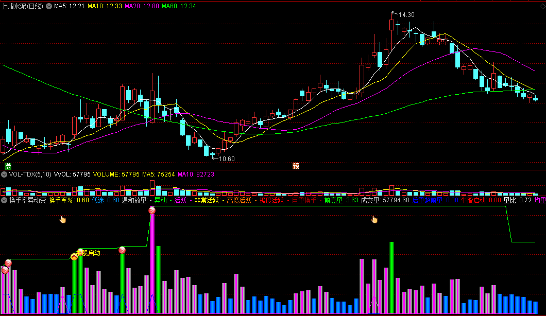Click the volume MA5: 75254 value
Viewport: 546px width, 316px height.
pos(159,174)
